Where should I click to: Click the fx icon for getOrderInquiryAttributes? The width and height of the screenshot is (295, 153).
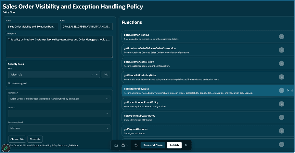(281, 118)
